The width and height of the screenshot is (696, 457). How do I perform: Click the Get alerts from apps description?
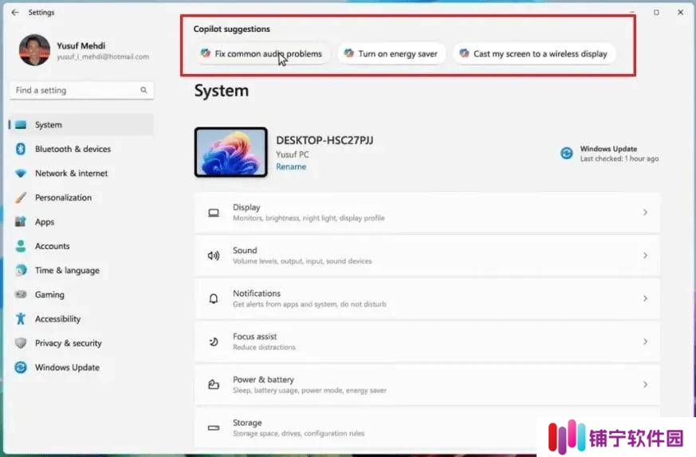click(x=310, y=304)
